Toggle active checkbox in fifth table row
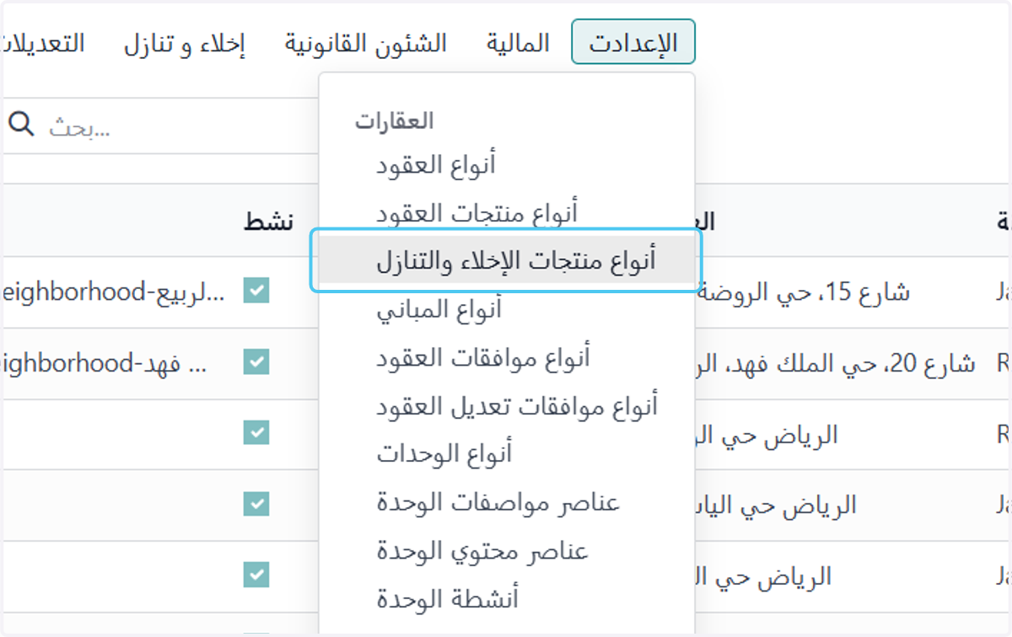The height and width of the screenshot is (637, 1012). tap(256, 575)
